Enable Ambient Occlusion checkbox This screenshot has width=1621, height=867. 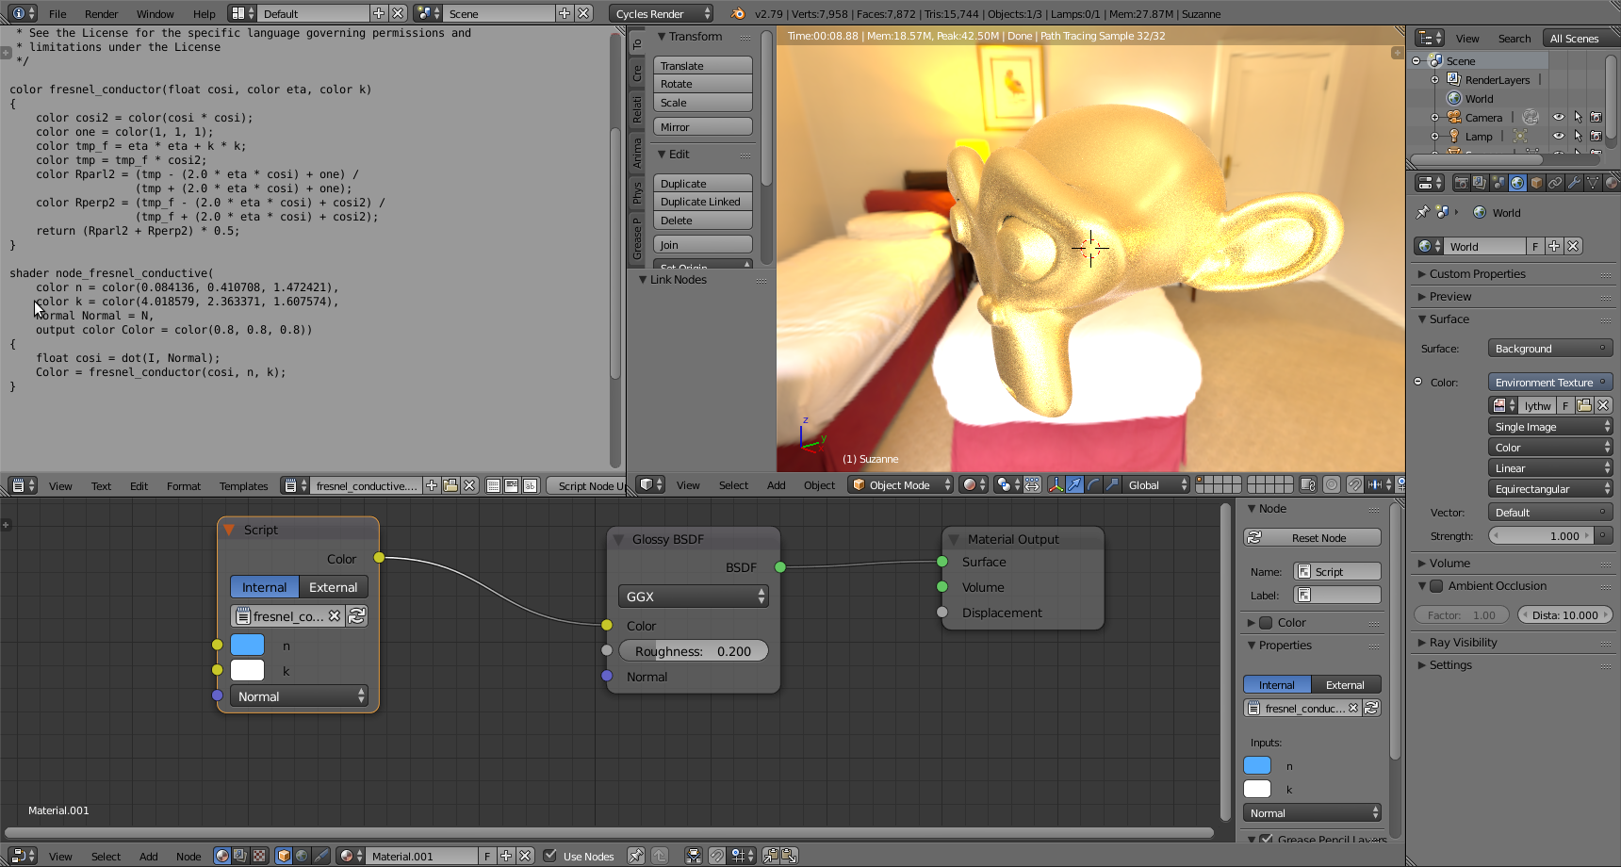(1436, 586)
